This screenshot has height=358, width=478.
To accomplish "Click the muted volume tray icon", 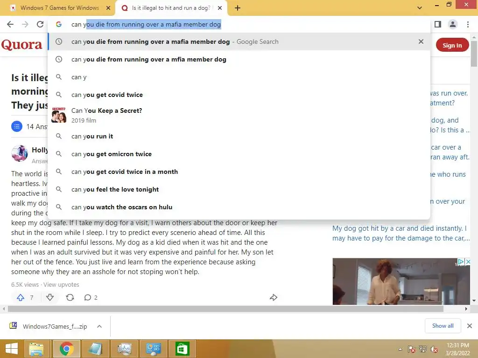I will click(x=434, y=349).
